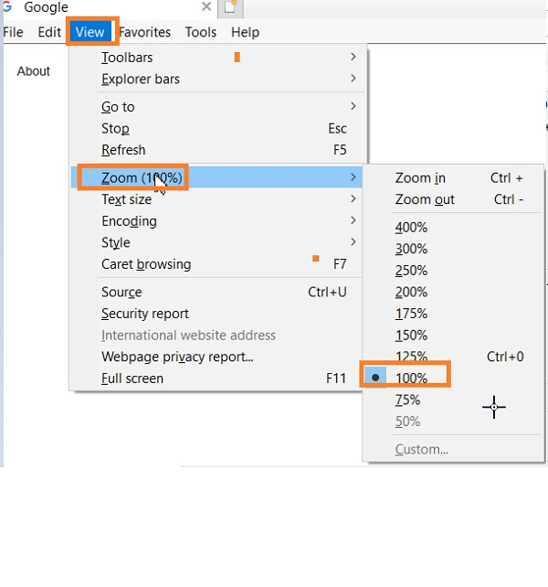Close the Google tab
The width and height of the screenshot is (548, 587).
tap(205, 8)
